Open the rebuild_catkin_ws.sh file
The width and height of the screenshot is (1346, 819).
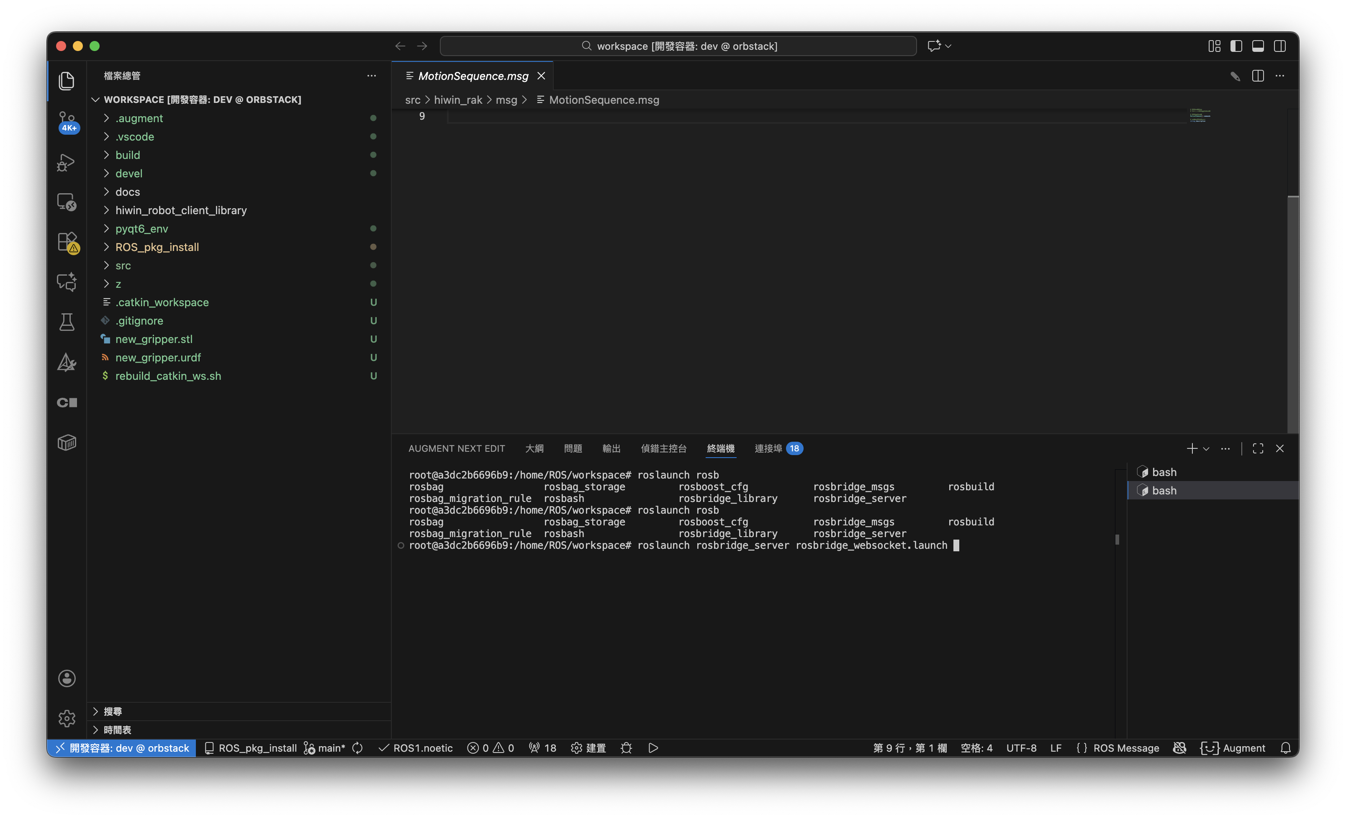tap(239, 376)
